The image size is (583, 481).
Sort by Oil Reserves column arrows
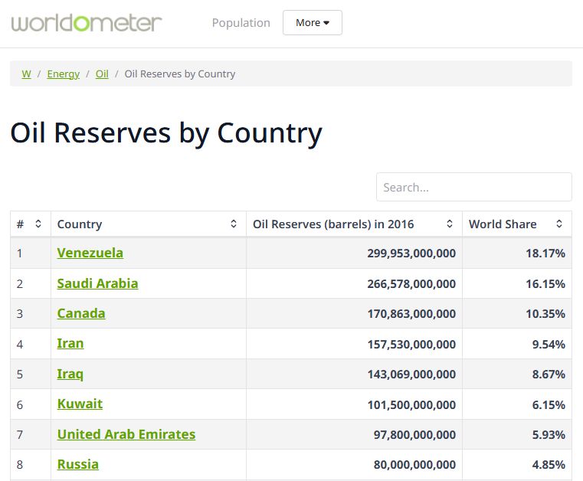pyautogui.click(x=450, y=224)
